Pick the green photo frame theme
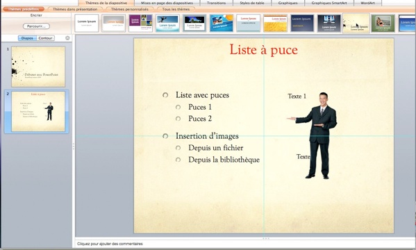 (x=383, y=23)
